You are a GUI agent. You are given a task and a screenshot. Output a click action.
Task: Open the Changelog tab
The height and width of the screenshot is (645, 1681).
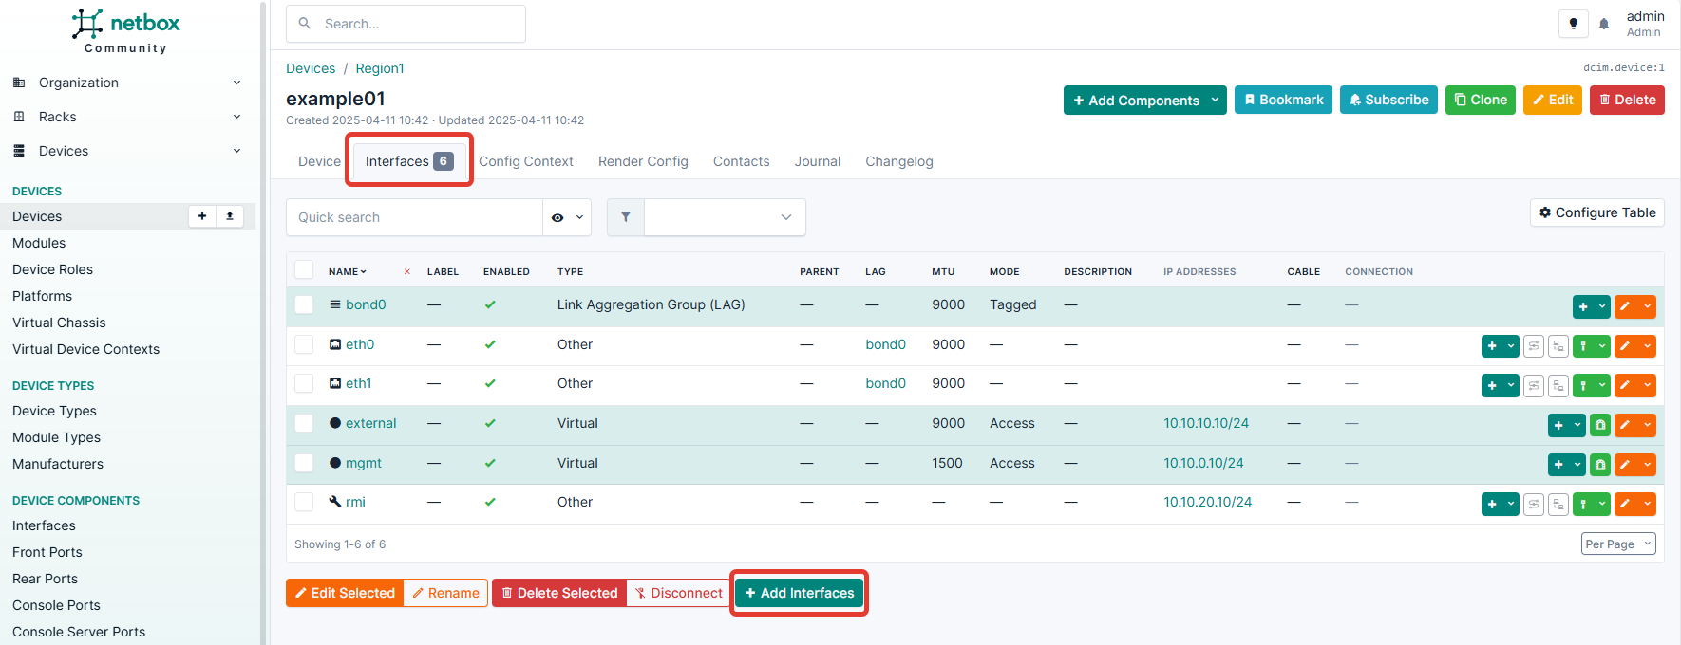[x=898, y=161]
